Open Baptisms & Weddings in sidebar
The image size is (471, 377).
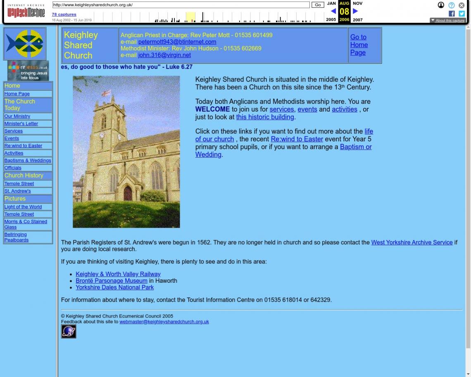[x=28, y=160]
